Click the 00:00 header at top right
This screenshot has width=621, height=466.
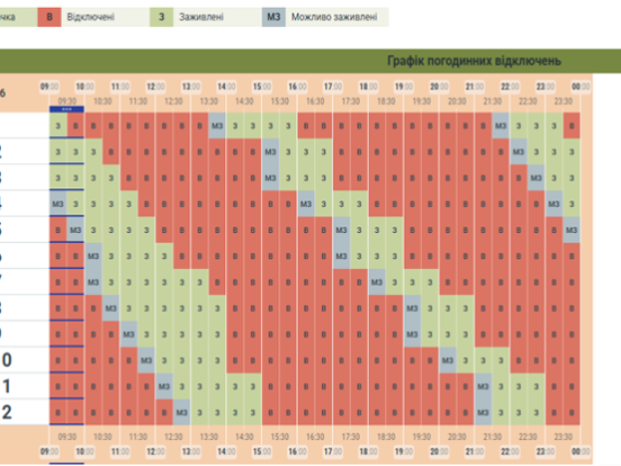tap(581, 86)
